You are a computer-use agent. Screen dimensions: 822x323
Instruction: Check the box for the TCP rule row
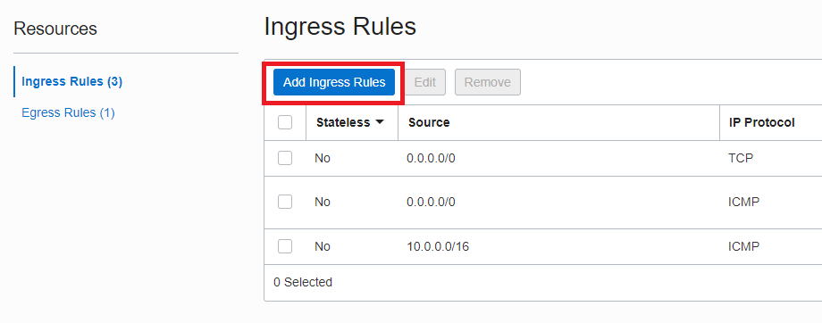pyautogui.click(x=285, y=158)
